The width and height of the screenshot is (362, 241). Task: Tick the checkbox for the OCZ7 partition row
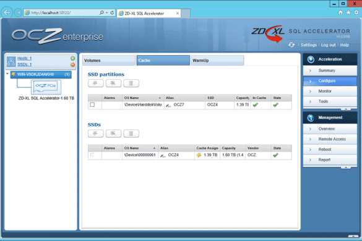click(92, 104)
